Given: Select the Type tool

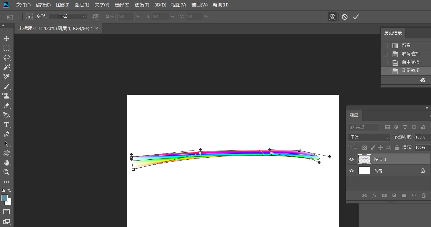Looking at the screenshot, I should tap(6, 124).
